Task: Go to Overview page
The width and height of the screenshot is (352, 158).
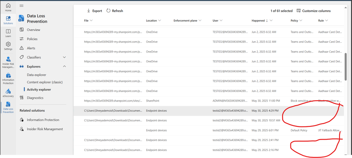Action: tap(33, 30)
